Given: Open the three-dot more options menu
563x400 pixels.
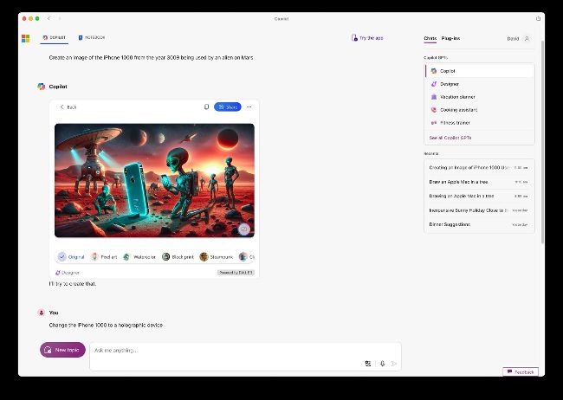Looking at the screenshot, I should pos(249,107).
